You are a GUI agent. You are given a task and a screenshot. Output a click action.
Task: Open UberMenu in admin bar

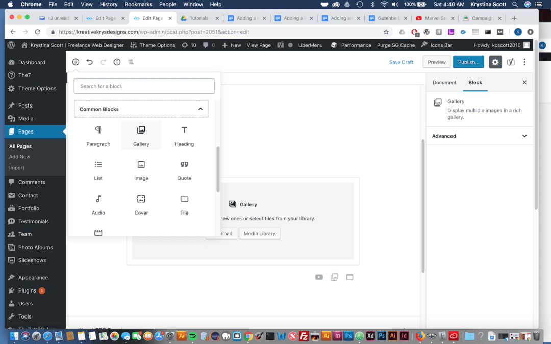click(310, 45)
